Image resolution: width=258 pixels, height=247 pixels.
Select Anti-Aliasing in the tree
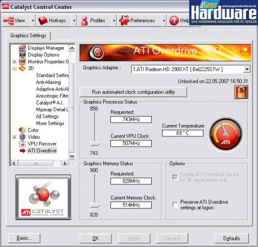pos(49,82)
